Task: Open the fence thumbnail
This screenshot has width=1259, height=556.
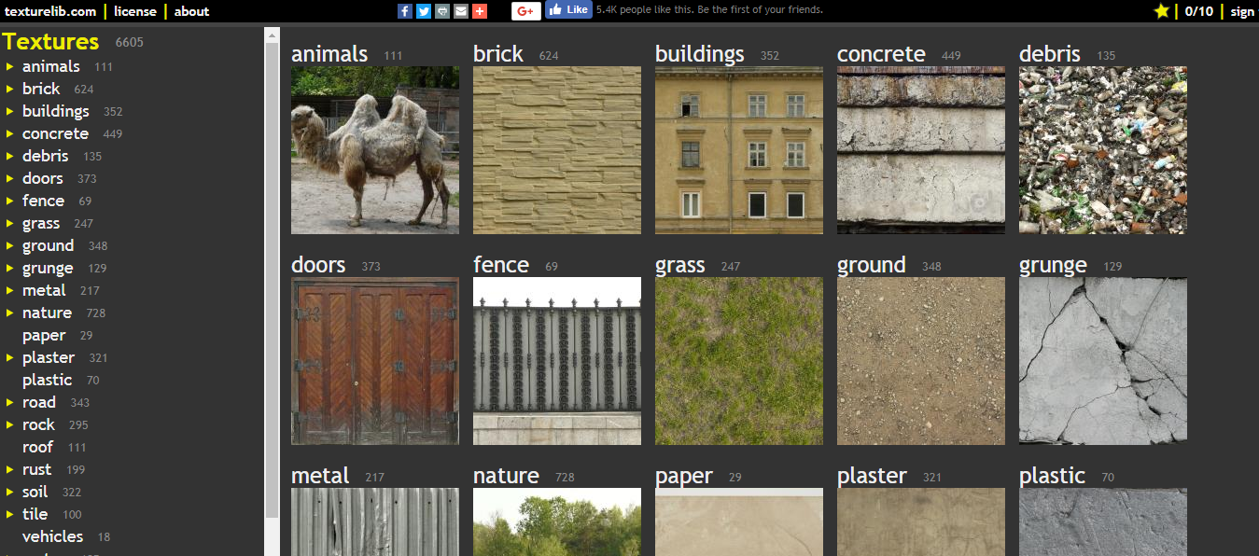Action: (557, 361)
